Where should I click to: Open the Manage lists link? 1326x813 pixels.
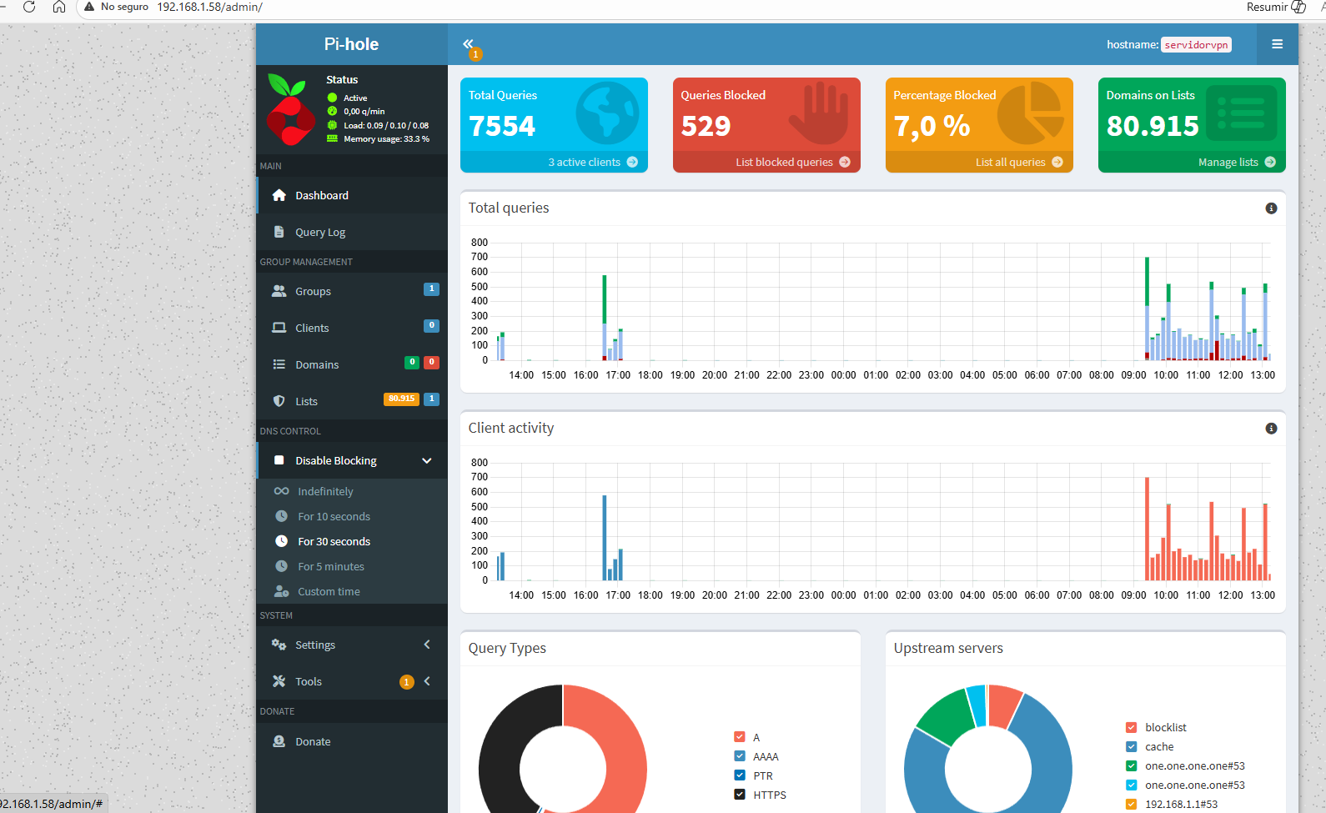click(1228, 163)
